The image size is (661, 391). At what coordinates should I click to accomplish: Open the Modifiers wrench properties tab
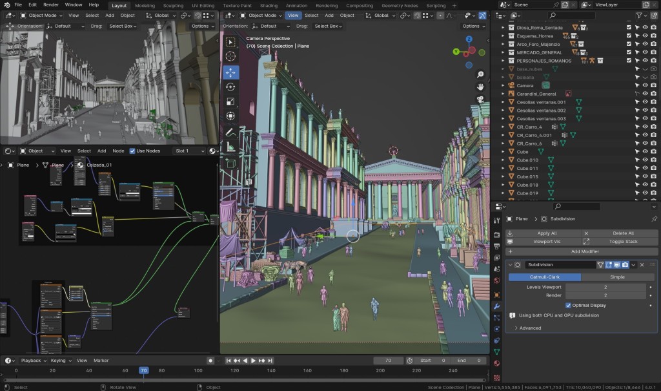[496, 305]
